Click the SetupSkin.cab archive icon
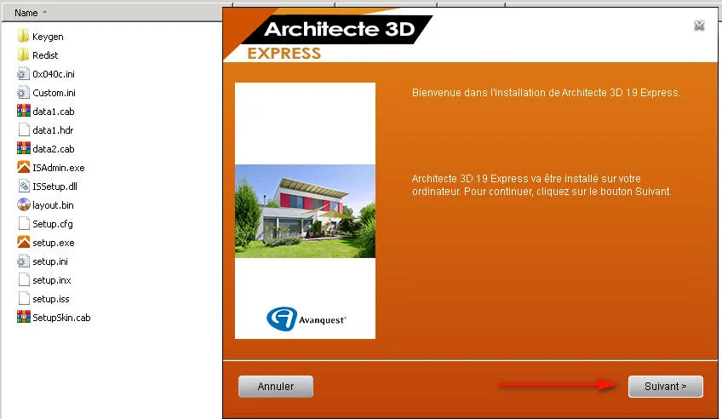This screenshot has width=722, height=419. [24, 318]
